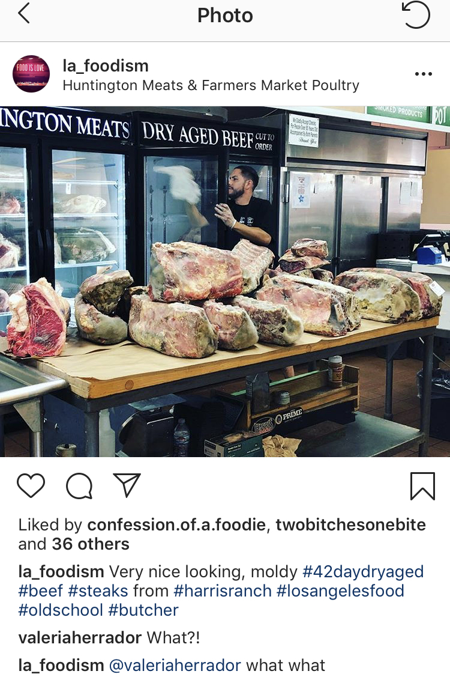
Task: Share post with paper plane icon
Action: [127, 484]
